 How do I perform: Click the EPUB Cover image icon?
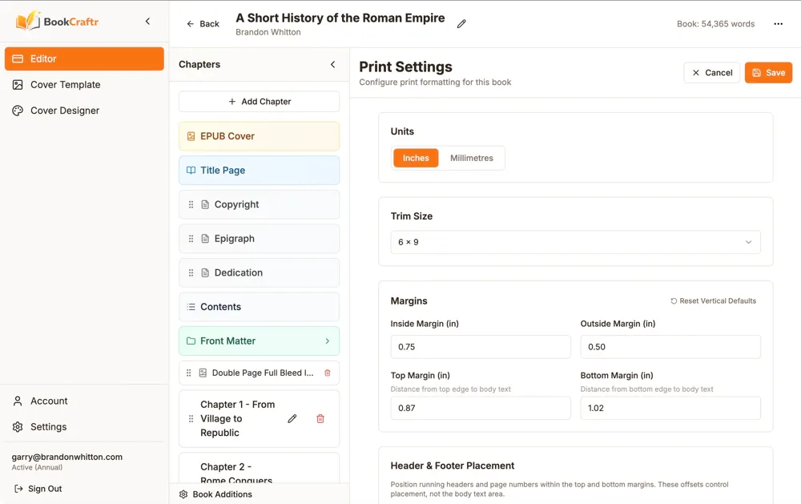pos(191,136)
